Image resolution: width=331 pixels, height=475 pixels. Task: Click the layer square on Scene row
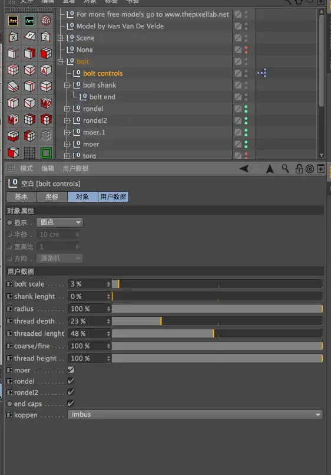[238, 38]
